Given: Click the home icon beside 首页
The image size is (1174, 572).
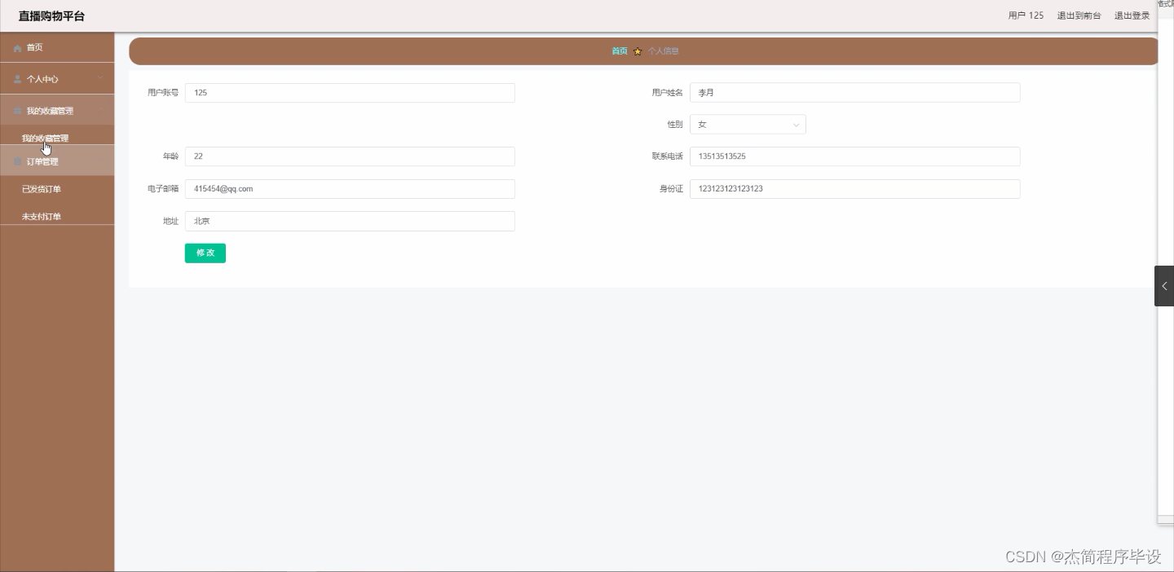Looking at the screenshot, I should 17,47.
